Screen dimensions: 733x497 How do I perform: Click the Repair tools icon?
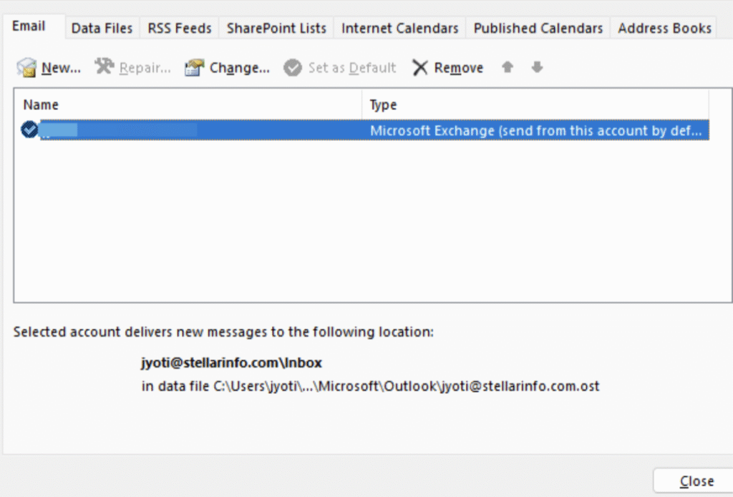click(x=105, y=67)
